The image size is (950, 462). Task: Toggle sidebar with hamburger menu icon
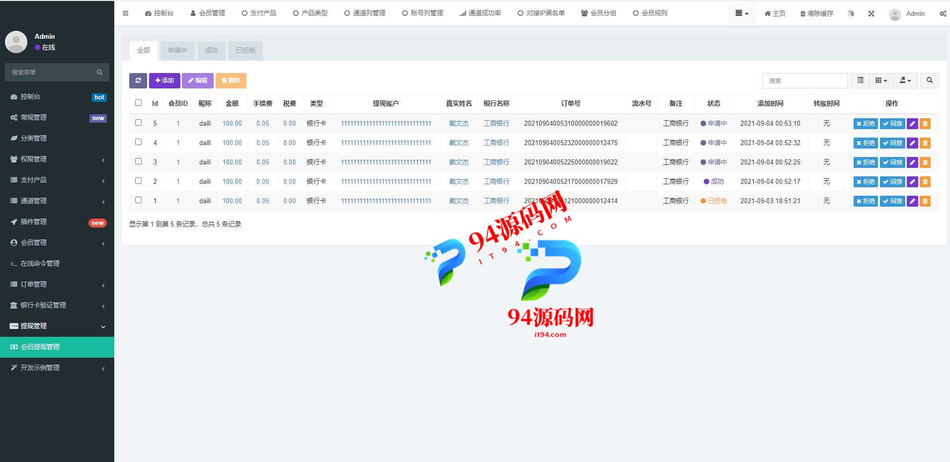(125, 13)
